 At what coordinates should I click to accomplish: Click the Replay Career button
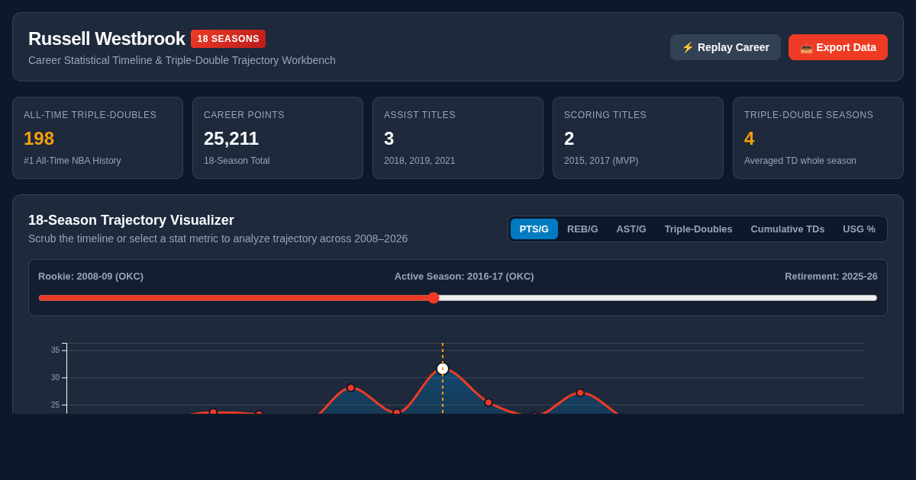[x=725, y=47]
